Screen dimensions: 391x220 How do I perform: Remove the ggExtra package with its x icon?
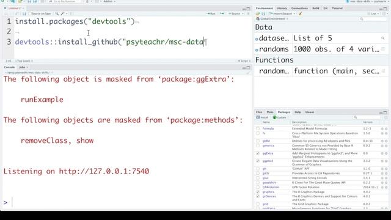tap(386, 153)
